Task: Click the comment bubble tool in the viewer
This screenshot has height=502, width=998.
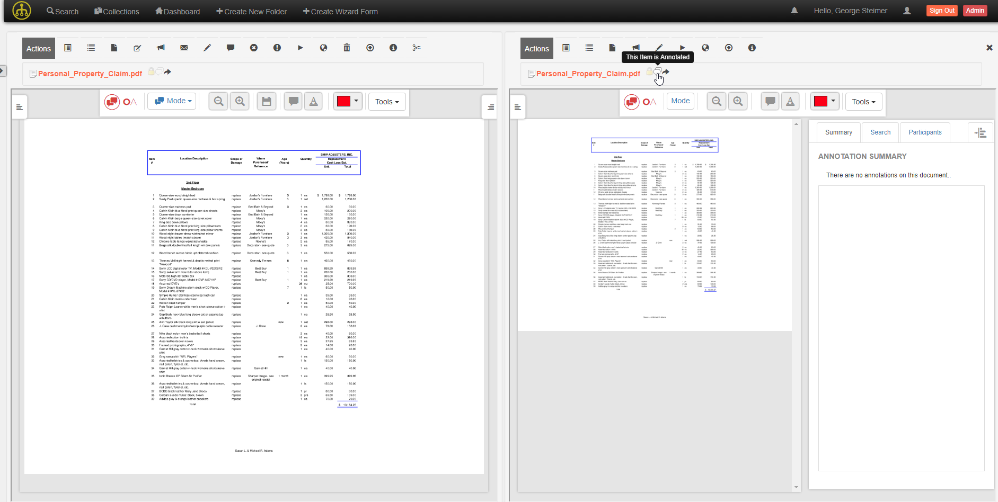Action: (293, 101)
